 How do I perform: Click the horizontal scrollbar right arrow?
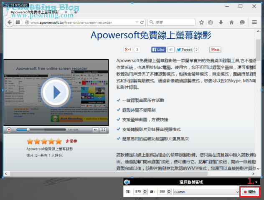pyautogui.click(x=253, y=174)
